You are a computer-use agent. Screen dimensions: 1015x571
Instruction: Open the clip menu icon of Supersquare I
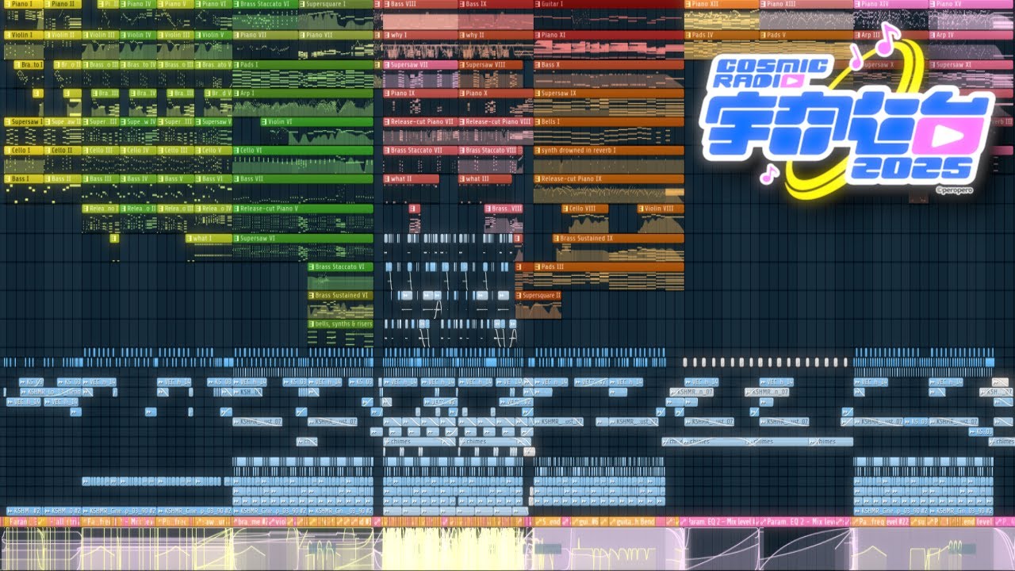click(x=304, y=4)
